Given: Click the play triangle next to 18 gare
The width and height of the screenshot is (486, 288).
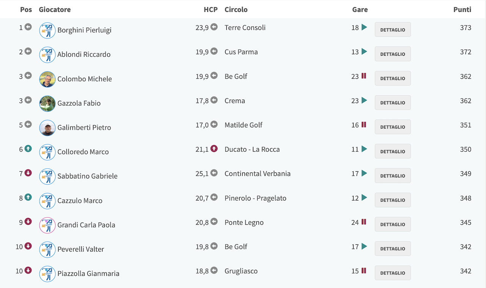Looking at the screenshot, I should (364, 27).
